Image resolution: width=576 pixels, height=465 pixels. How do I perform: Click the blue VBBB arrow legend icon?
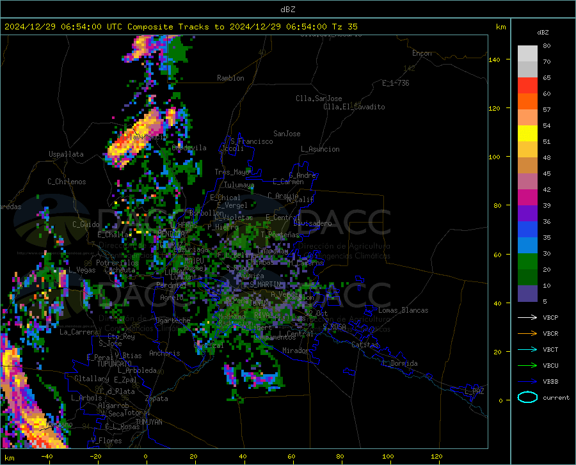point(527,382)
